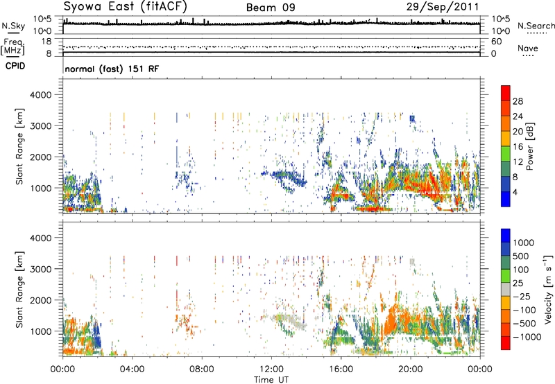
Task: Click the '24' label on the Power colorbar
Action: point(518,116)
